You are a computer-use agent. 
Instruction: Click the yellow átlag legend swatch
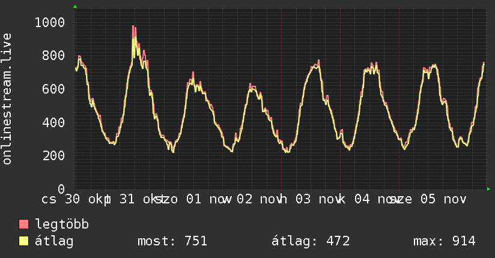(x=23, y=241)
